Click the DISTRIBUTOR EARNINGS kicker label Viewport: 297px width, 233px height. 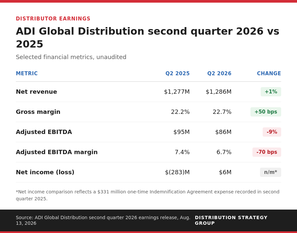point(53,19)
